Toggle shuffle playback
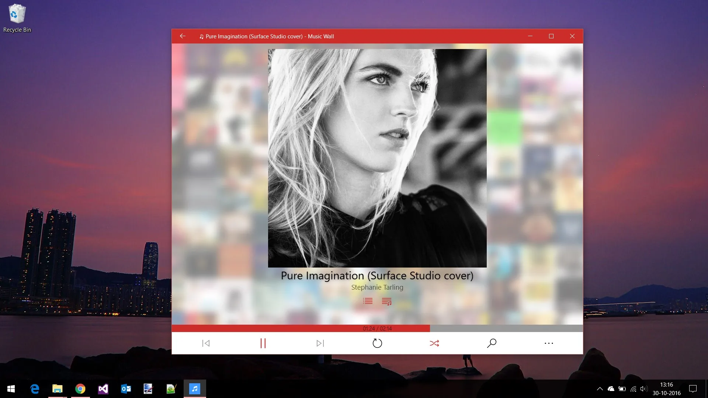 click(x=434, y=343)
